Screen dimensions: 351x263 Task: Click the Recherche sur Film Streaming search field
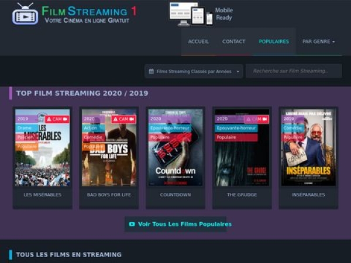[294, 71]
